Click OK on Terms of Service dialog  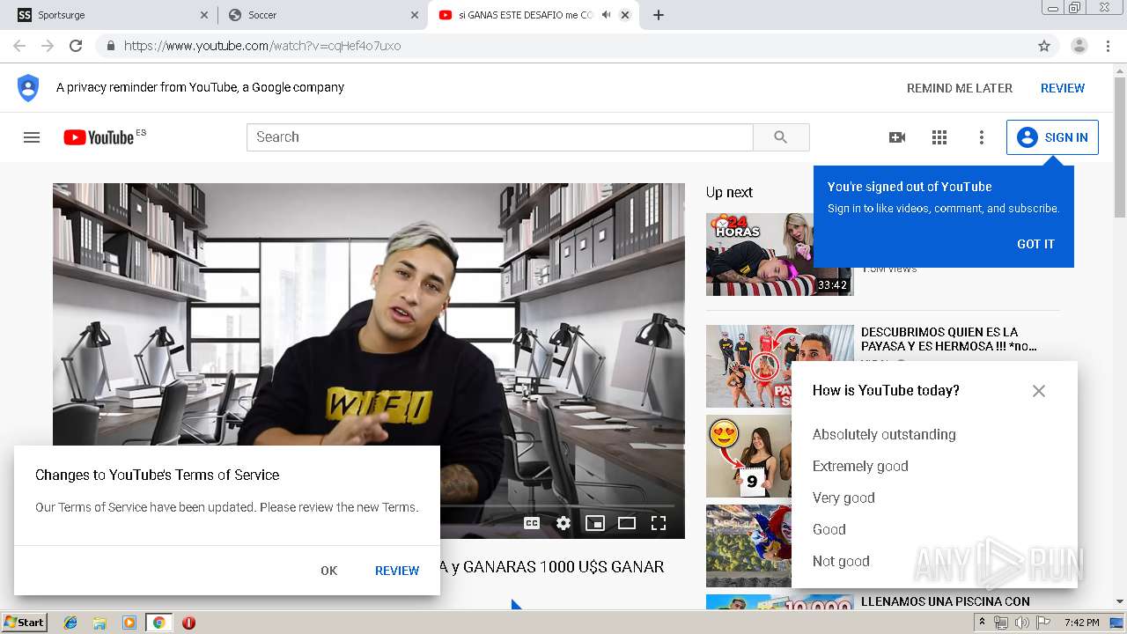tap(329, 571)
